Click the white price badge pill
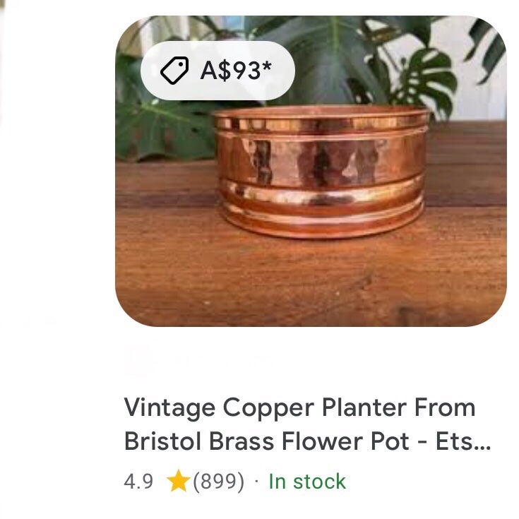Viewport: 519px width, 519px height. (x=217, y=71)
